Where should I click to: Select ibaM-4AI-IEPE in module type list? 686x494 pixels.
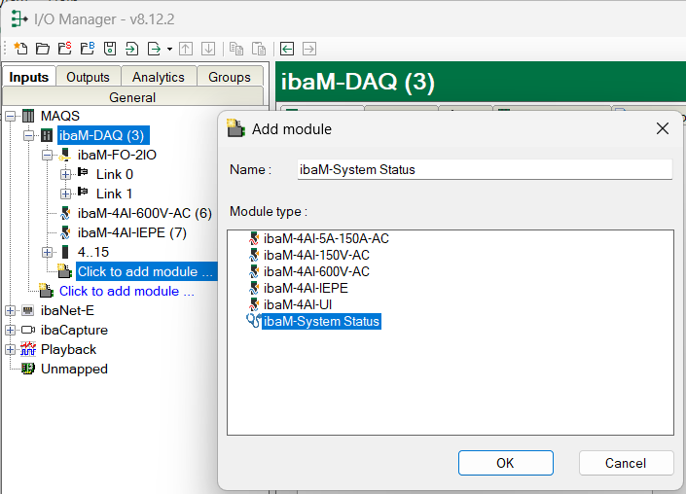(306, 288)
